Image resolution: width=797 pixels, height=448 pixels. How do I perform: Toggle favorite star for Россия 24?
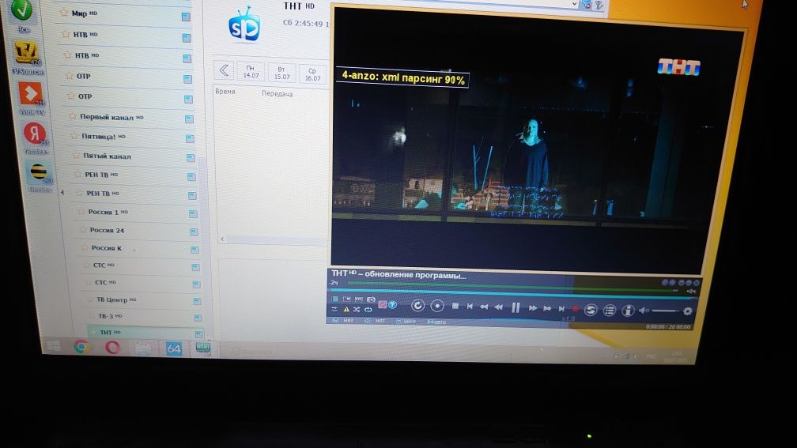[x=82, y=230]
